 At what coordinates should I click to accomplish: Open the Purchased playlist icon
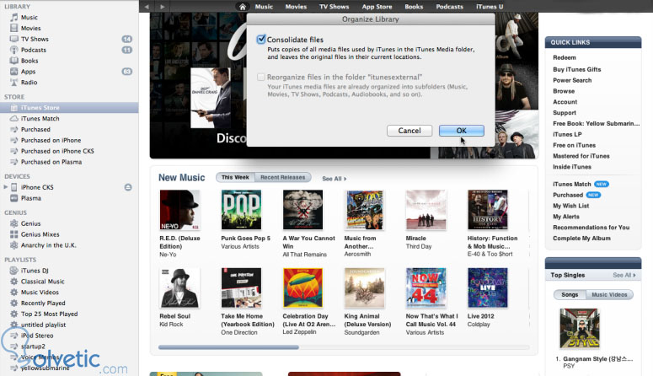(x=14, y=129)
